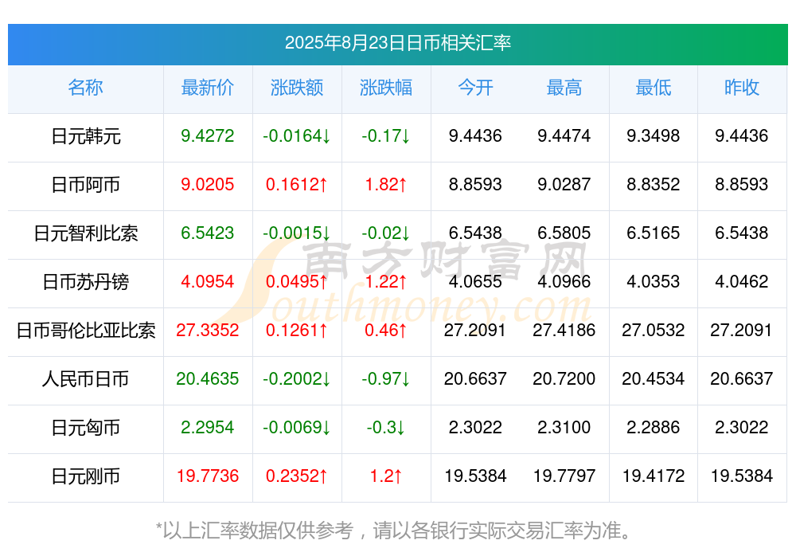Click previous close 4.0462
The image size is (796, 556).
click(x=742, y=281)
